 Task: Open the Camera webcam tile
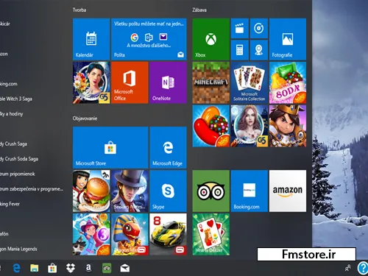tap(259, 50)
